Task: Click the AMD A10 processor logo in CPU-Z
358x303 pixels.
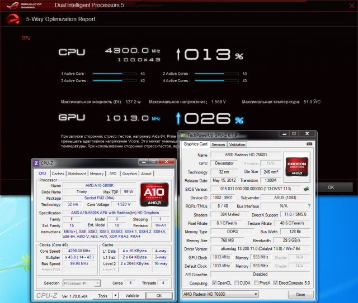Action: click(x=154, y=195)
